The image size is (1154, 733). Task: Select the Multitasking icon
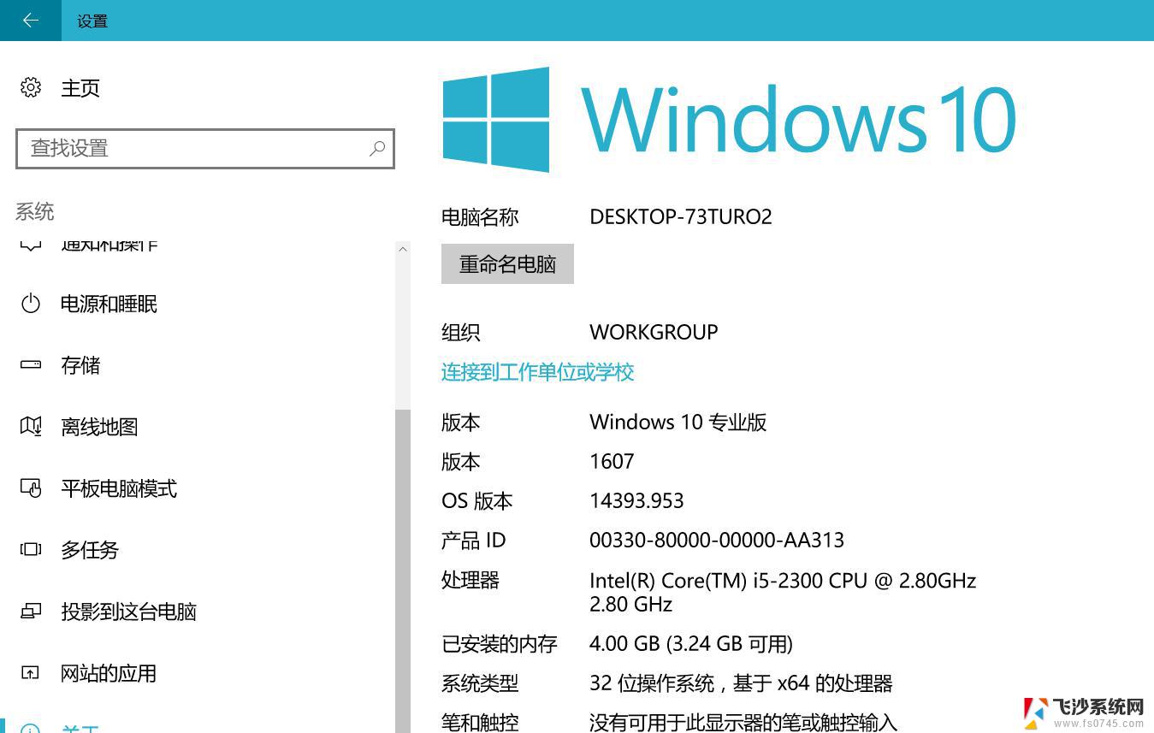(x=31, y=550)
